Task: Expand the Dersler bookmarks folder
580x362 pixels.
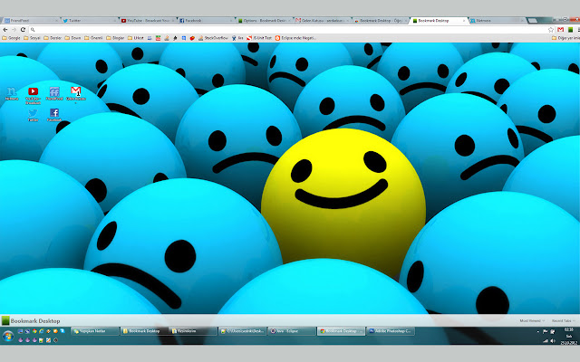Action: click(53, 38)
